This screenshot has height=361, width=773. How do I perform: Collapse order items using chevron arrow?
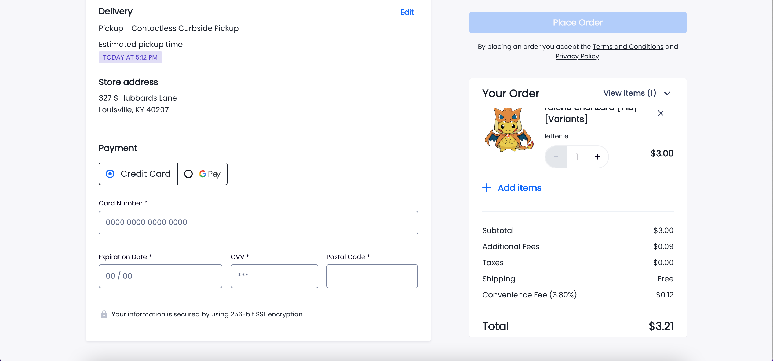(667, 94)
